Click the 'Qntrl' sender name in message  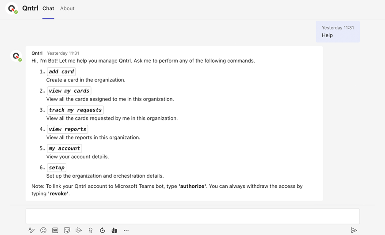(x=37, y=53)
